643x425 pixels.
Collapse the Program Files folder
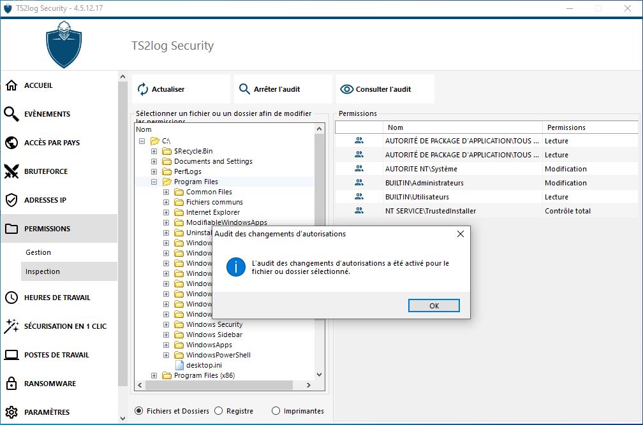(154, 182)
